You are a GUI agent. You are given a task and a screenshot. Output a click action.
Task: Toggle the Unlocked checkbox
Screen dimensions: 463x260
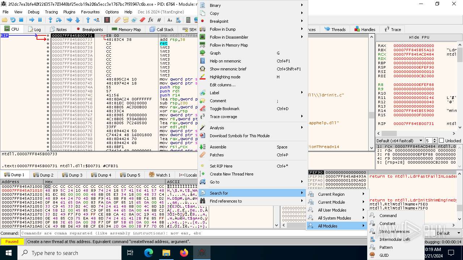(x=441, y=140)
